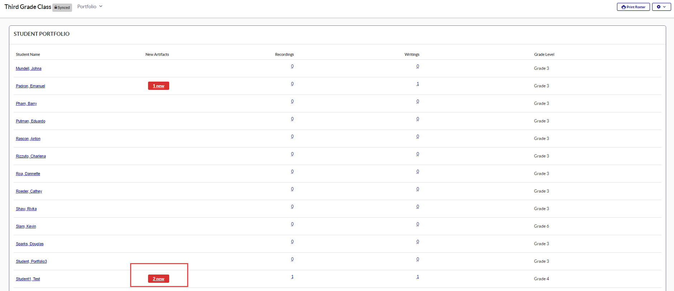
Task: Click Slam, Kevin's writings count
Action: pos(418,224)
